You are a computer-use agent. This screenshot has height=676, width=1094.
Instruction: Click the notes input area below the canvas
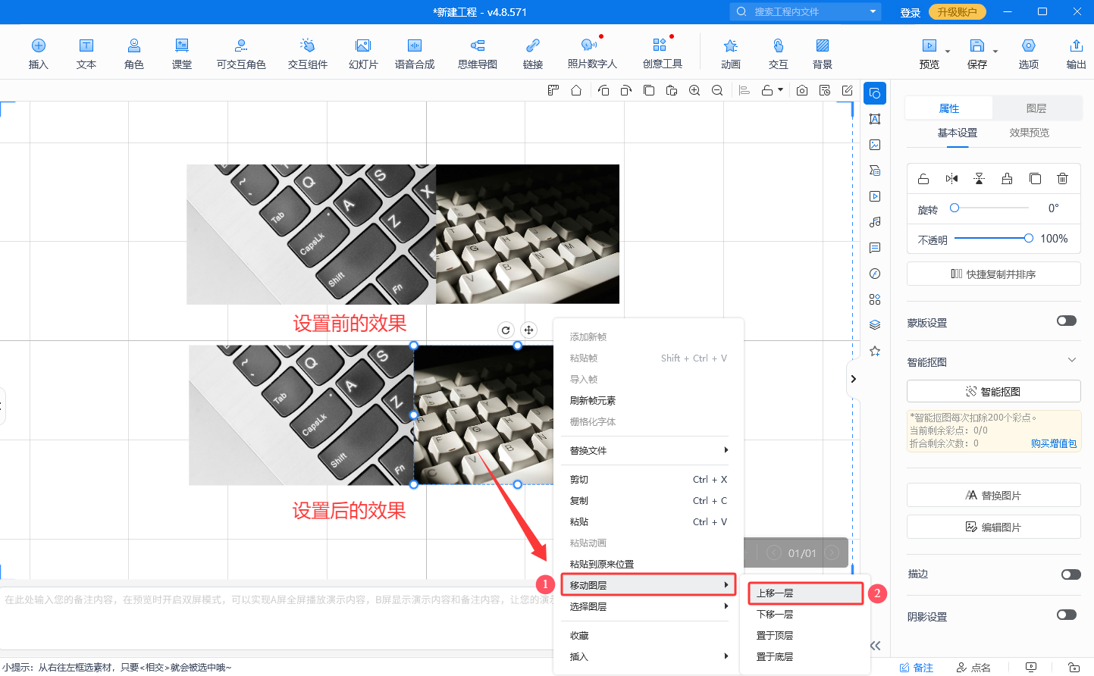tap(273, 614)
